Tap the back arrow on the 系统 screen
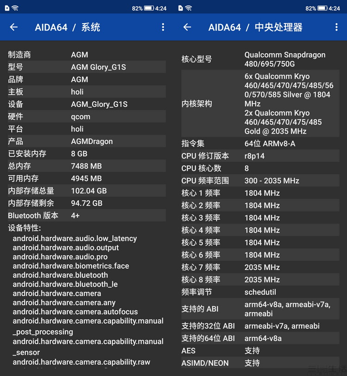The height and width of the screenshot is (376, 347). [x=14, y=27]
